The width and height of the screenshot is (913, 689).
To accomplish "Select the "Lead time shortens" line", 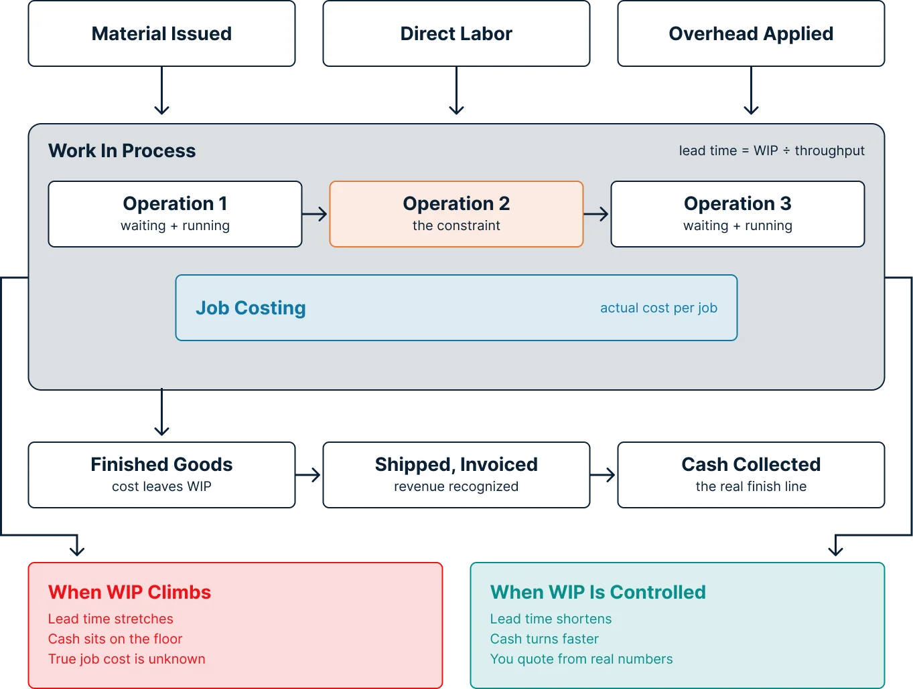I will pyautogui.click(x=551, y=619).
